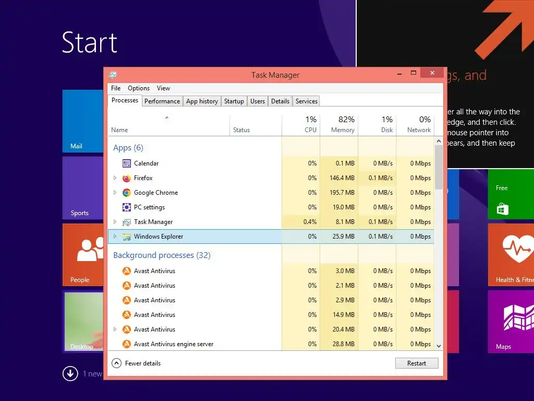Click the Windows Explorer folder icon

pos(126,237)
